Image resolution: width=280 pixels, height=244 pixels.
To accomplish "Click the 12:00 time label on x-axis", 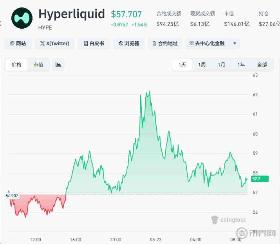I will [35, 240].
